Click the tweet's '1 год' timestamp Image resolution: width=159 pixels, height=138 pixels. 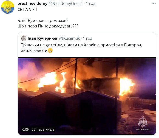point(91,4)
